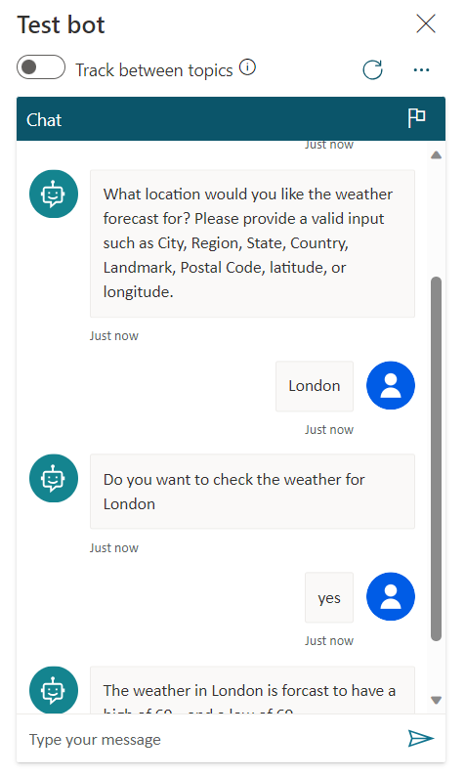Click the flag icon in the Chat header
The height and width of the screenshot is (778, 465).
(416, 118)
